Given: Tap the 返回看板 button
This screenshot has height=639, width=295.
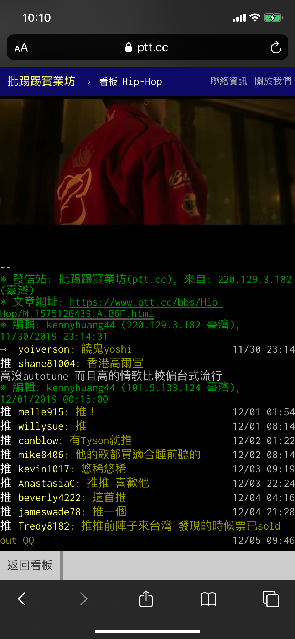Looking at the screenshot, I should tap(30, 565).
